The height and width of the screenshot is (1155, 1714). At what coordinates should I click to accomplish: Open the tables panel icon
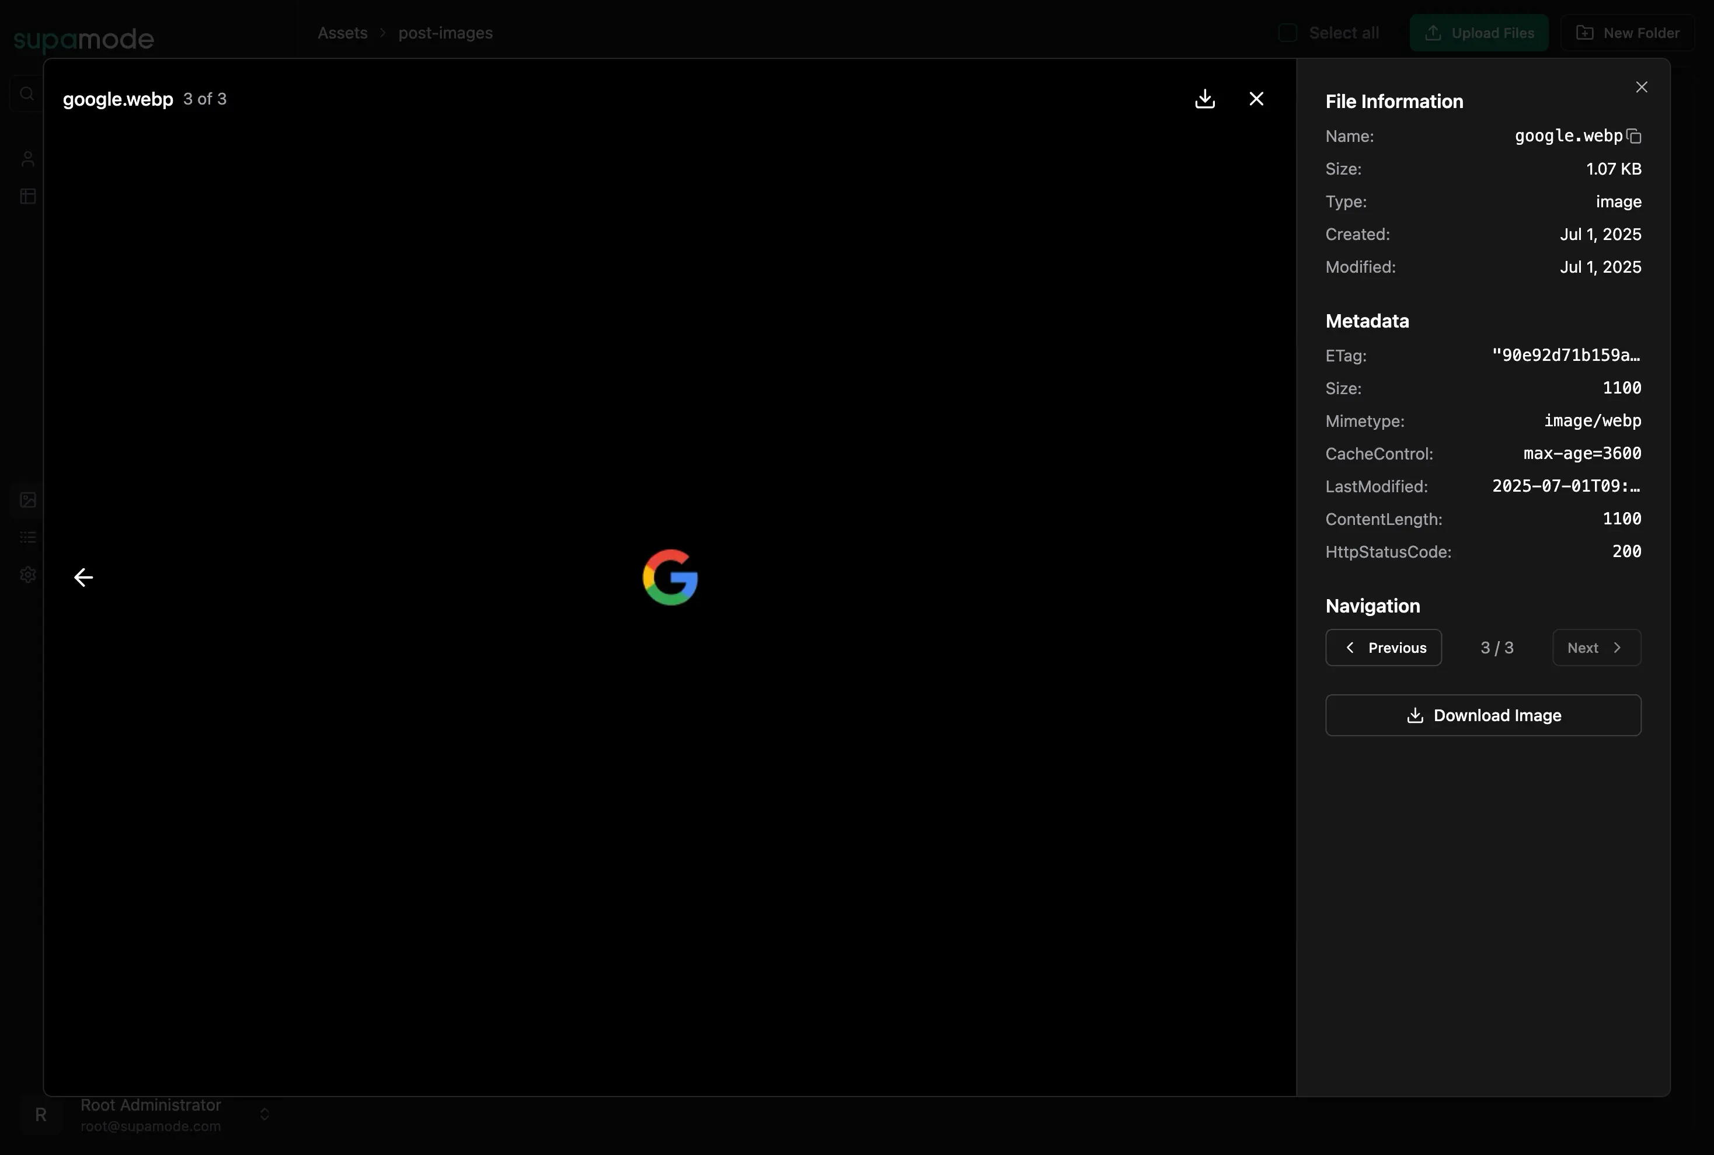(x=27, y=196)
